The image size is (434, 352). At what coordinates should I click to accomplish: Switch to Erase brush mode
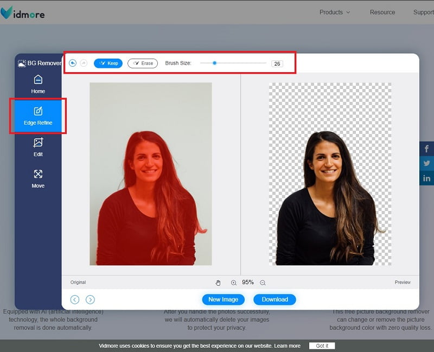point(142,63)
